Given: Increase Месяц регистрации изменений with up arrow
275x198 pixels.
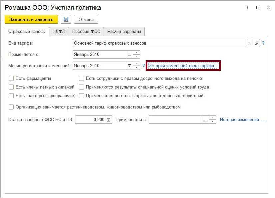Looking at the screenshot, I should pyautogui.click(x=137, y=64).
